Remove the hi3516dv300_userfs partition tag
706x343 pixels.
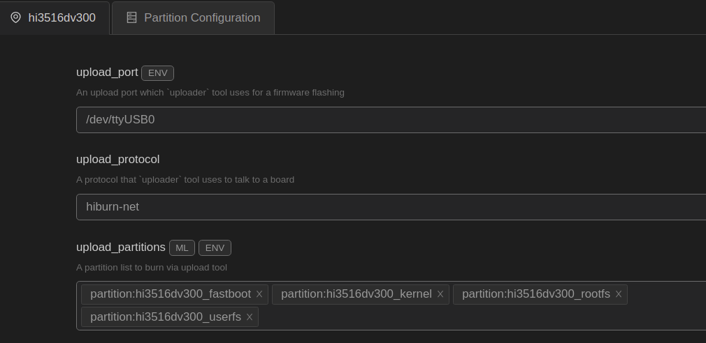click(x=250, y=317)
